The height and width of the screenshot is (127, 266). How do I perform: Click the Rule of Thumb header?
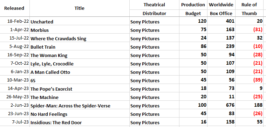pyautogui.click(x=249, y=9)
